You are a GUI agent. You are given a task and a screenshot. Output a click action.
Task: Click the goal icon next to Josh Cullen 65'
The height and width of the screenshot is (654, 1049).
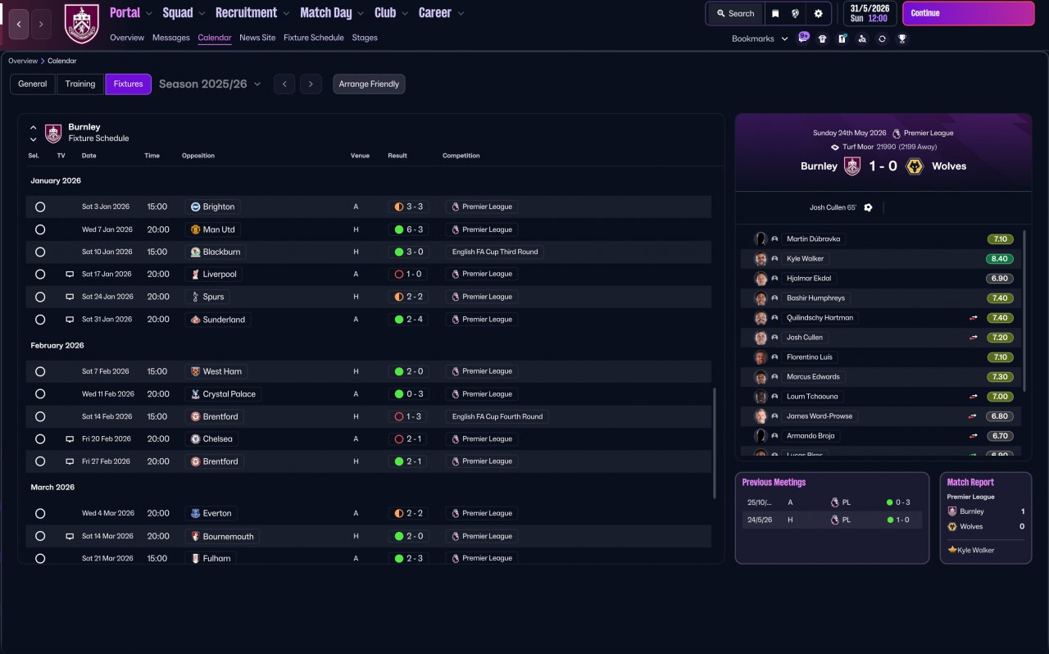(x=868, y=207)
